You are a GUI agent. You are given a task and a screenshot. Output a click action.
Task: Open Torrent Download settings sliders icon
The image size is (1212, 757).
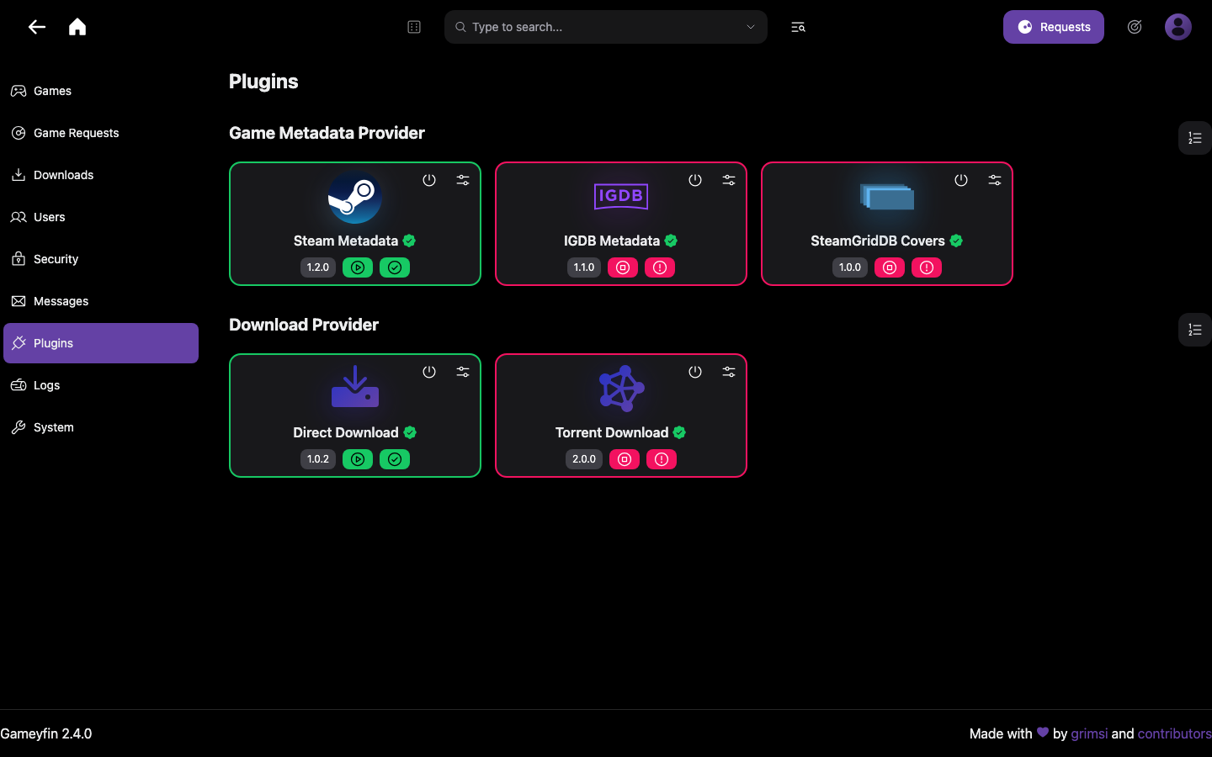pos(729,372)
